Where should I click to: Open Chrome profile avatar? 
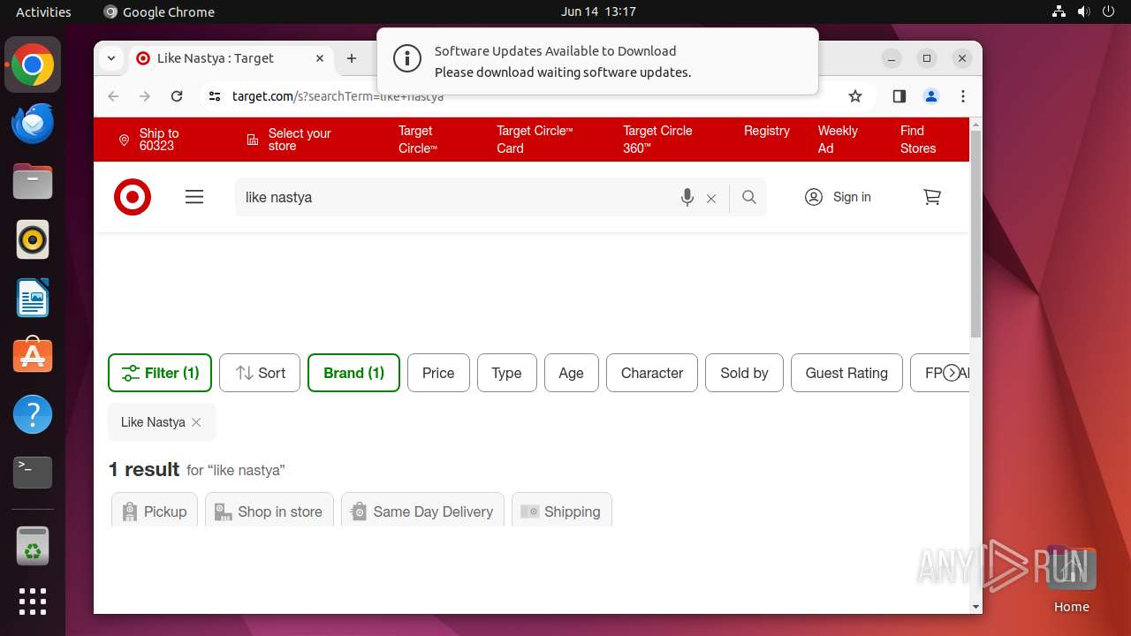click(931, 96)
